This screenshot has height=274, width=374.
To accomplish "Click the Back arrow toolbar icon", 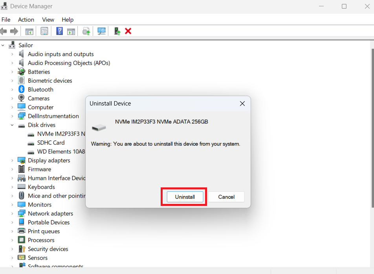I will tap(3, 31).
